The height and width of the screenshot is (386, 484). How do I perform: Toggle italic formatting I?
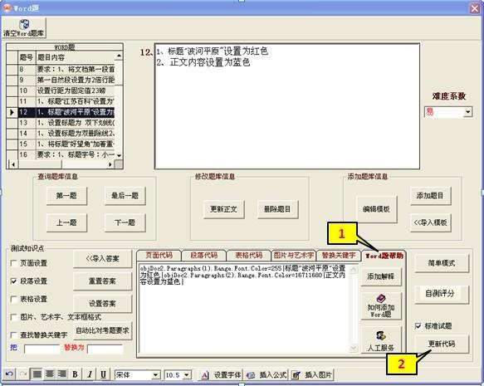[x=90, y=374]
